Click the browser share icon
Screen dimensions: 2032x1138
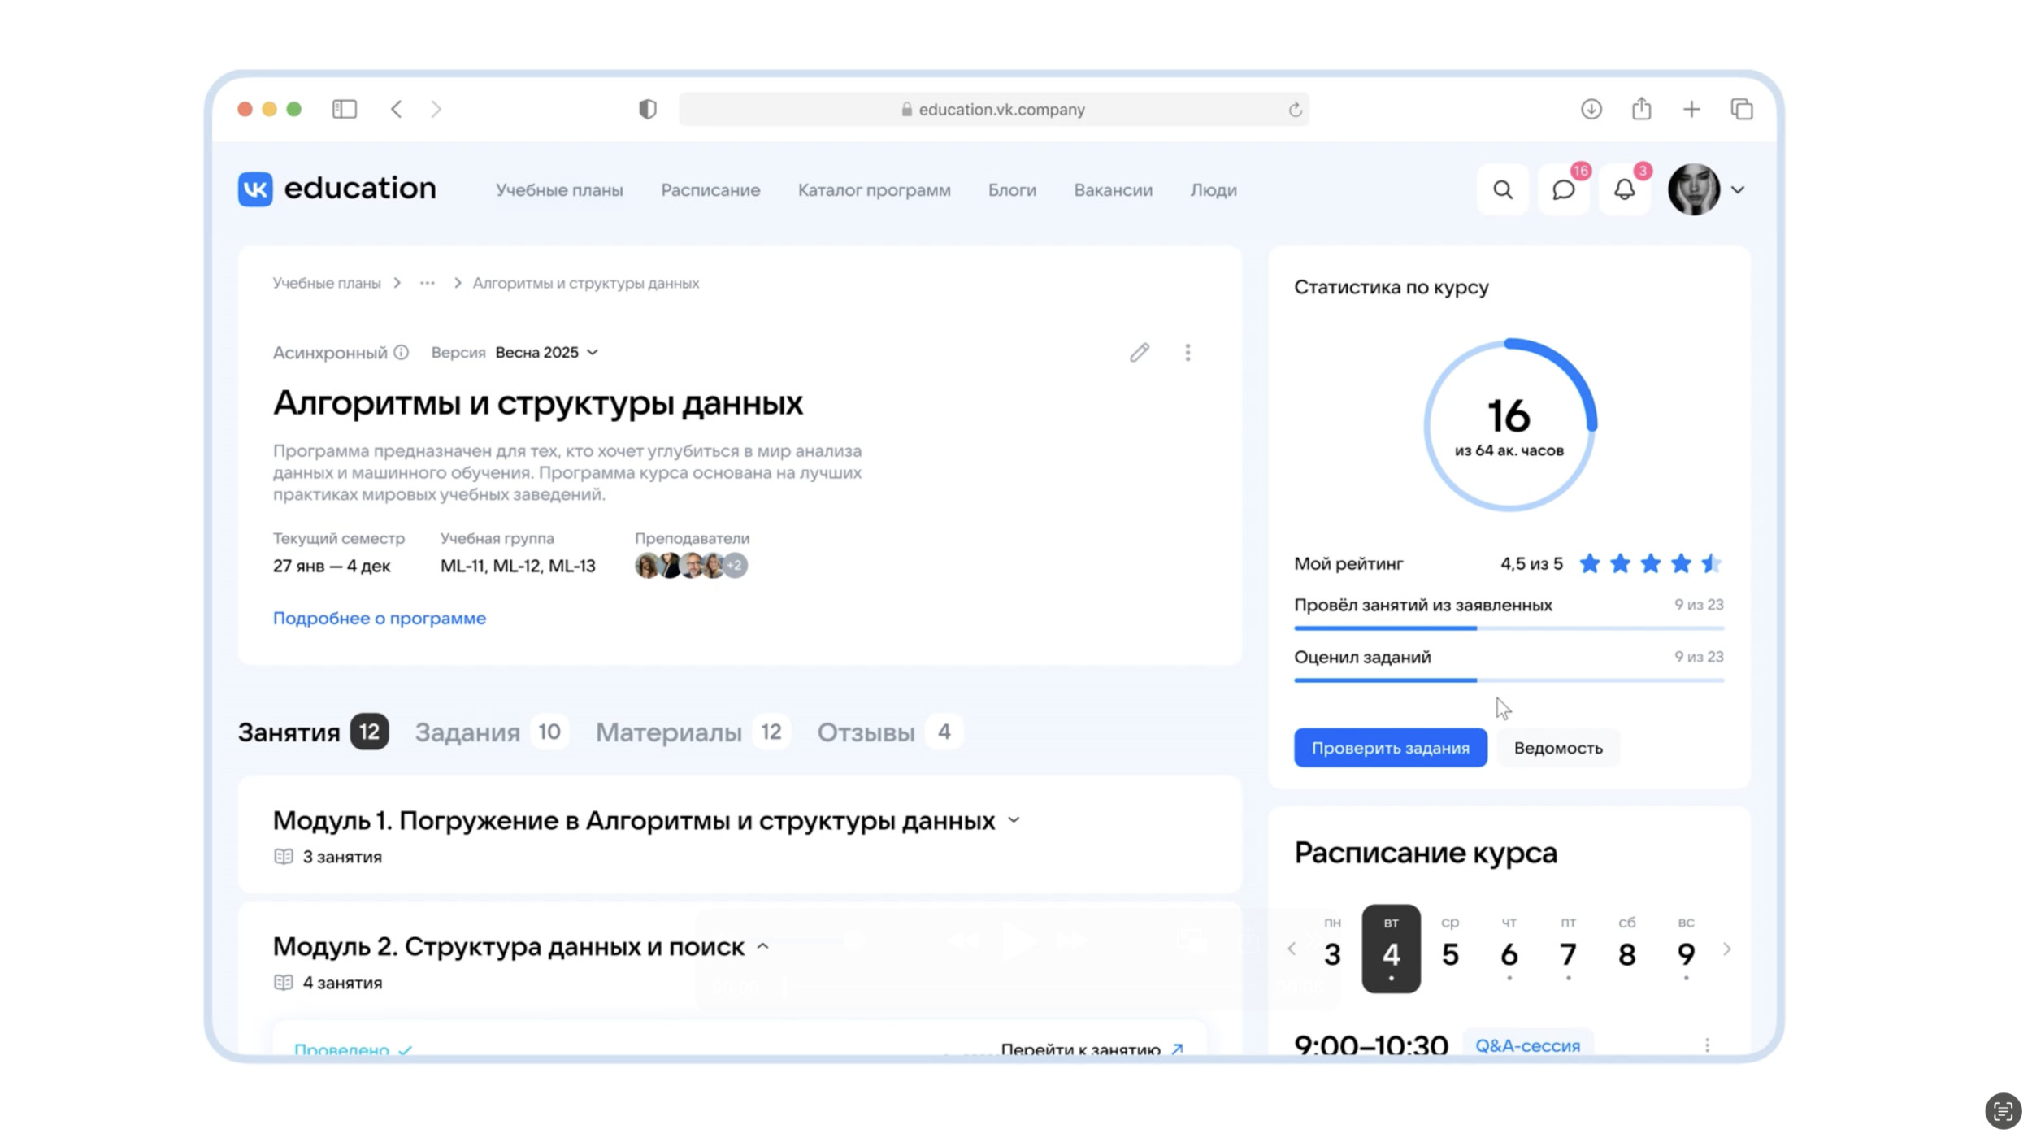click(1641, 109)
